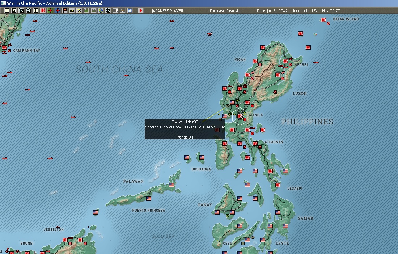
Task: Click the ATIMONAN map label
Action: click(x=274, y=142)
